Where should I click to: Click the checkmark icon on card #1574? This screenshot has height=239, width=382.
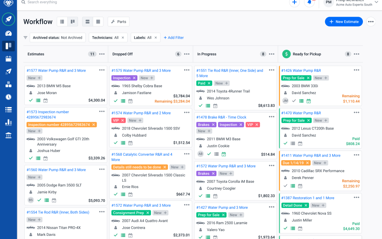(116, 143)
